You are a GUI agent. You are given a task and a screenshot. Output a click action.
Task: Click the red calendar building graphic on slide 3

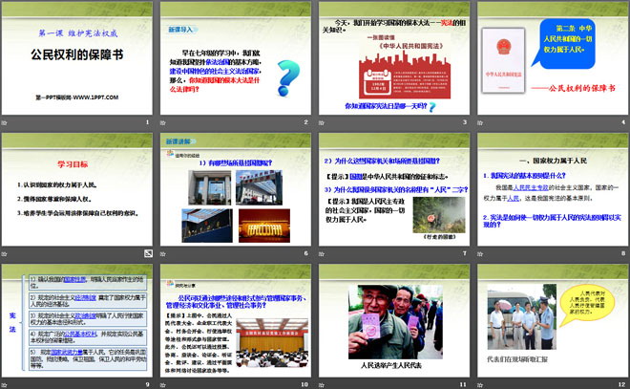388,68
